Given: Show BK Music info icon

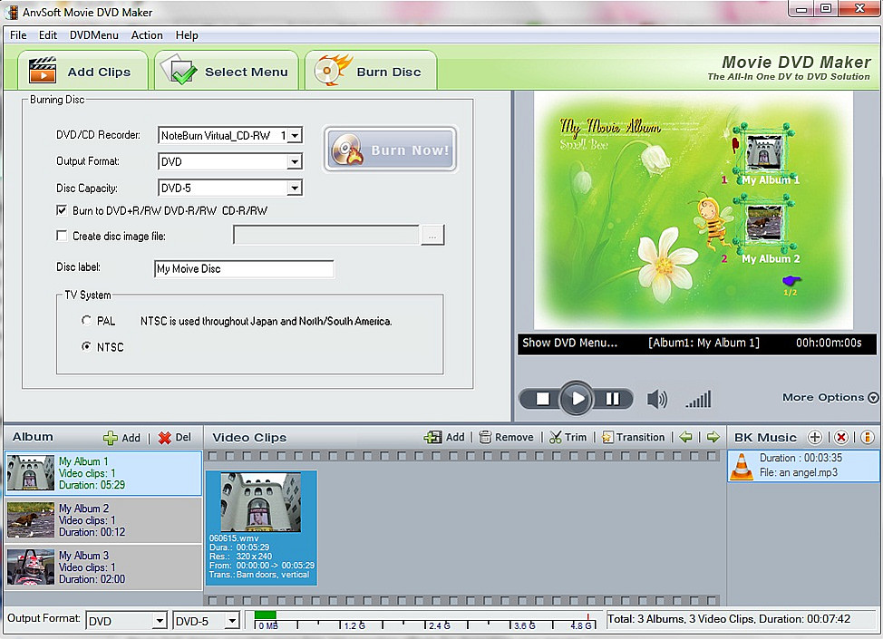Looking at the screenshot, I should click(868, 437).
